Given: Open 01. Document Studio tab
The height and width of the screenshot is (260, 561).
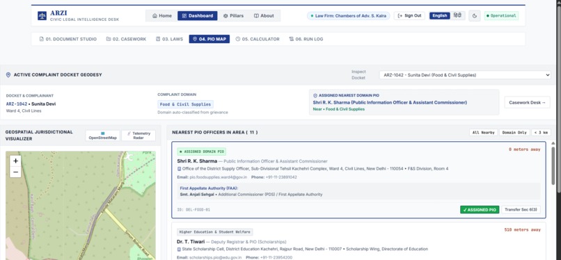Looking at the screenshot, I should [68, 39].
